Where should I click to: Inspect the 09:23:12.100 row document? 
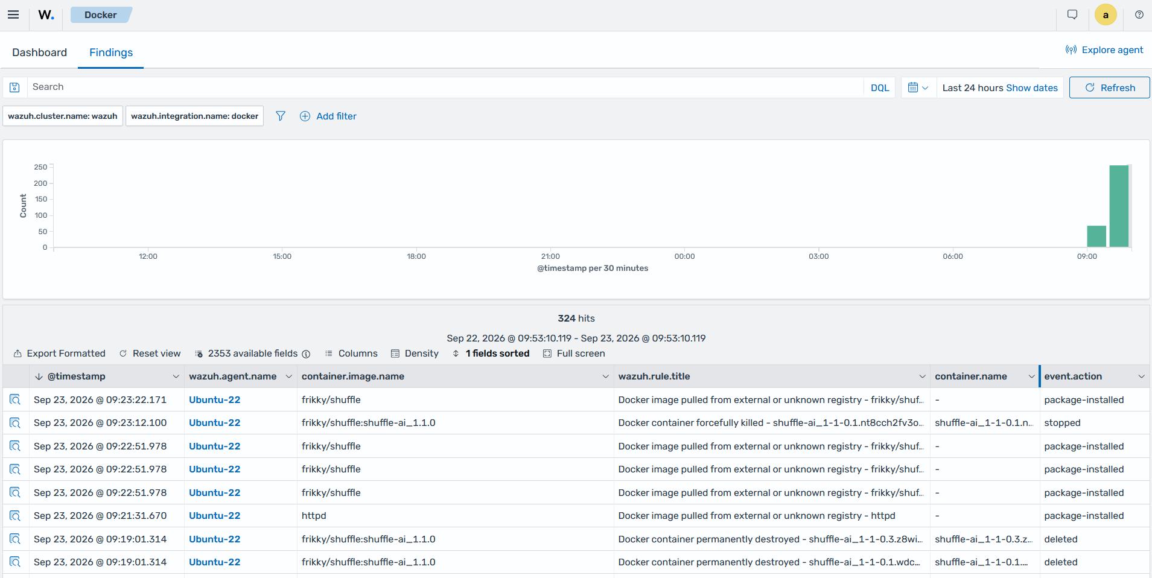click(15, 423)
